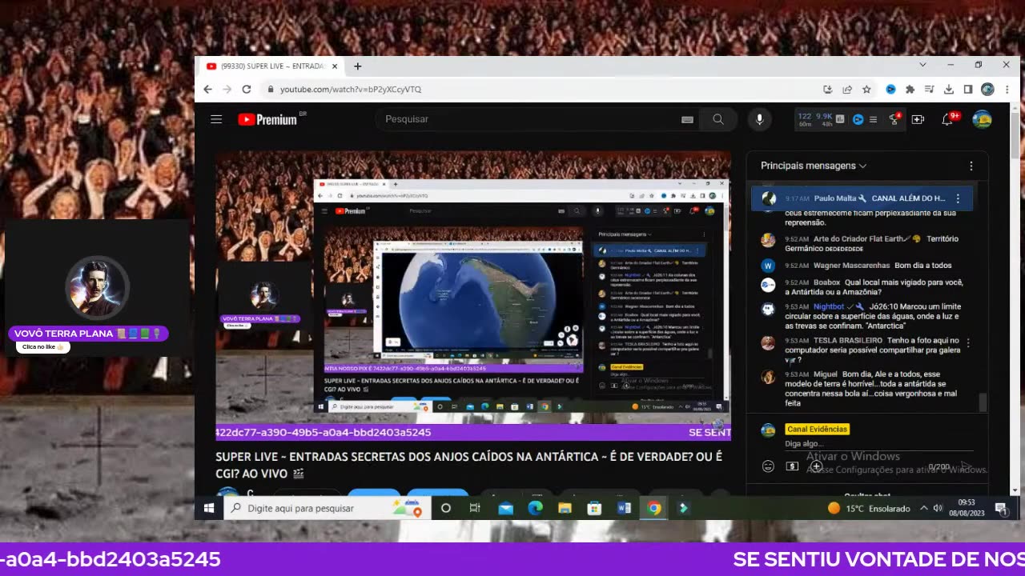
Task: Click Arte do Criador Flat Earth username
Action: pos(858,239)
